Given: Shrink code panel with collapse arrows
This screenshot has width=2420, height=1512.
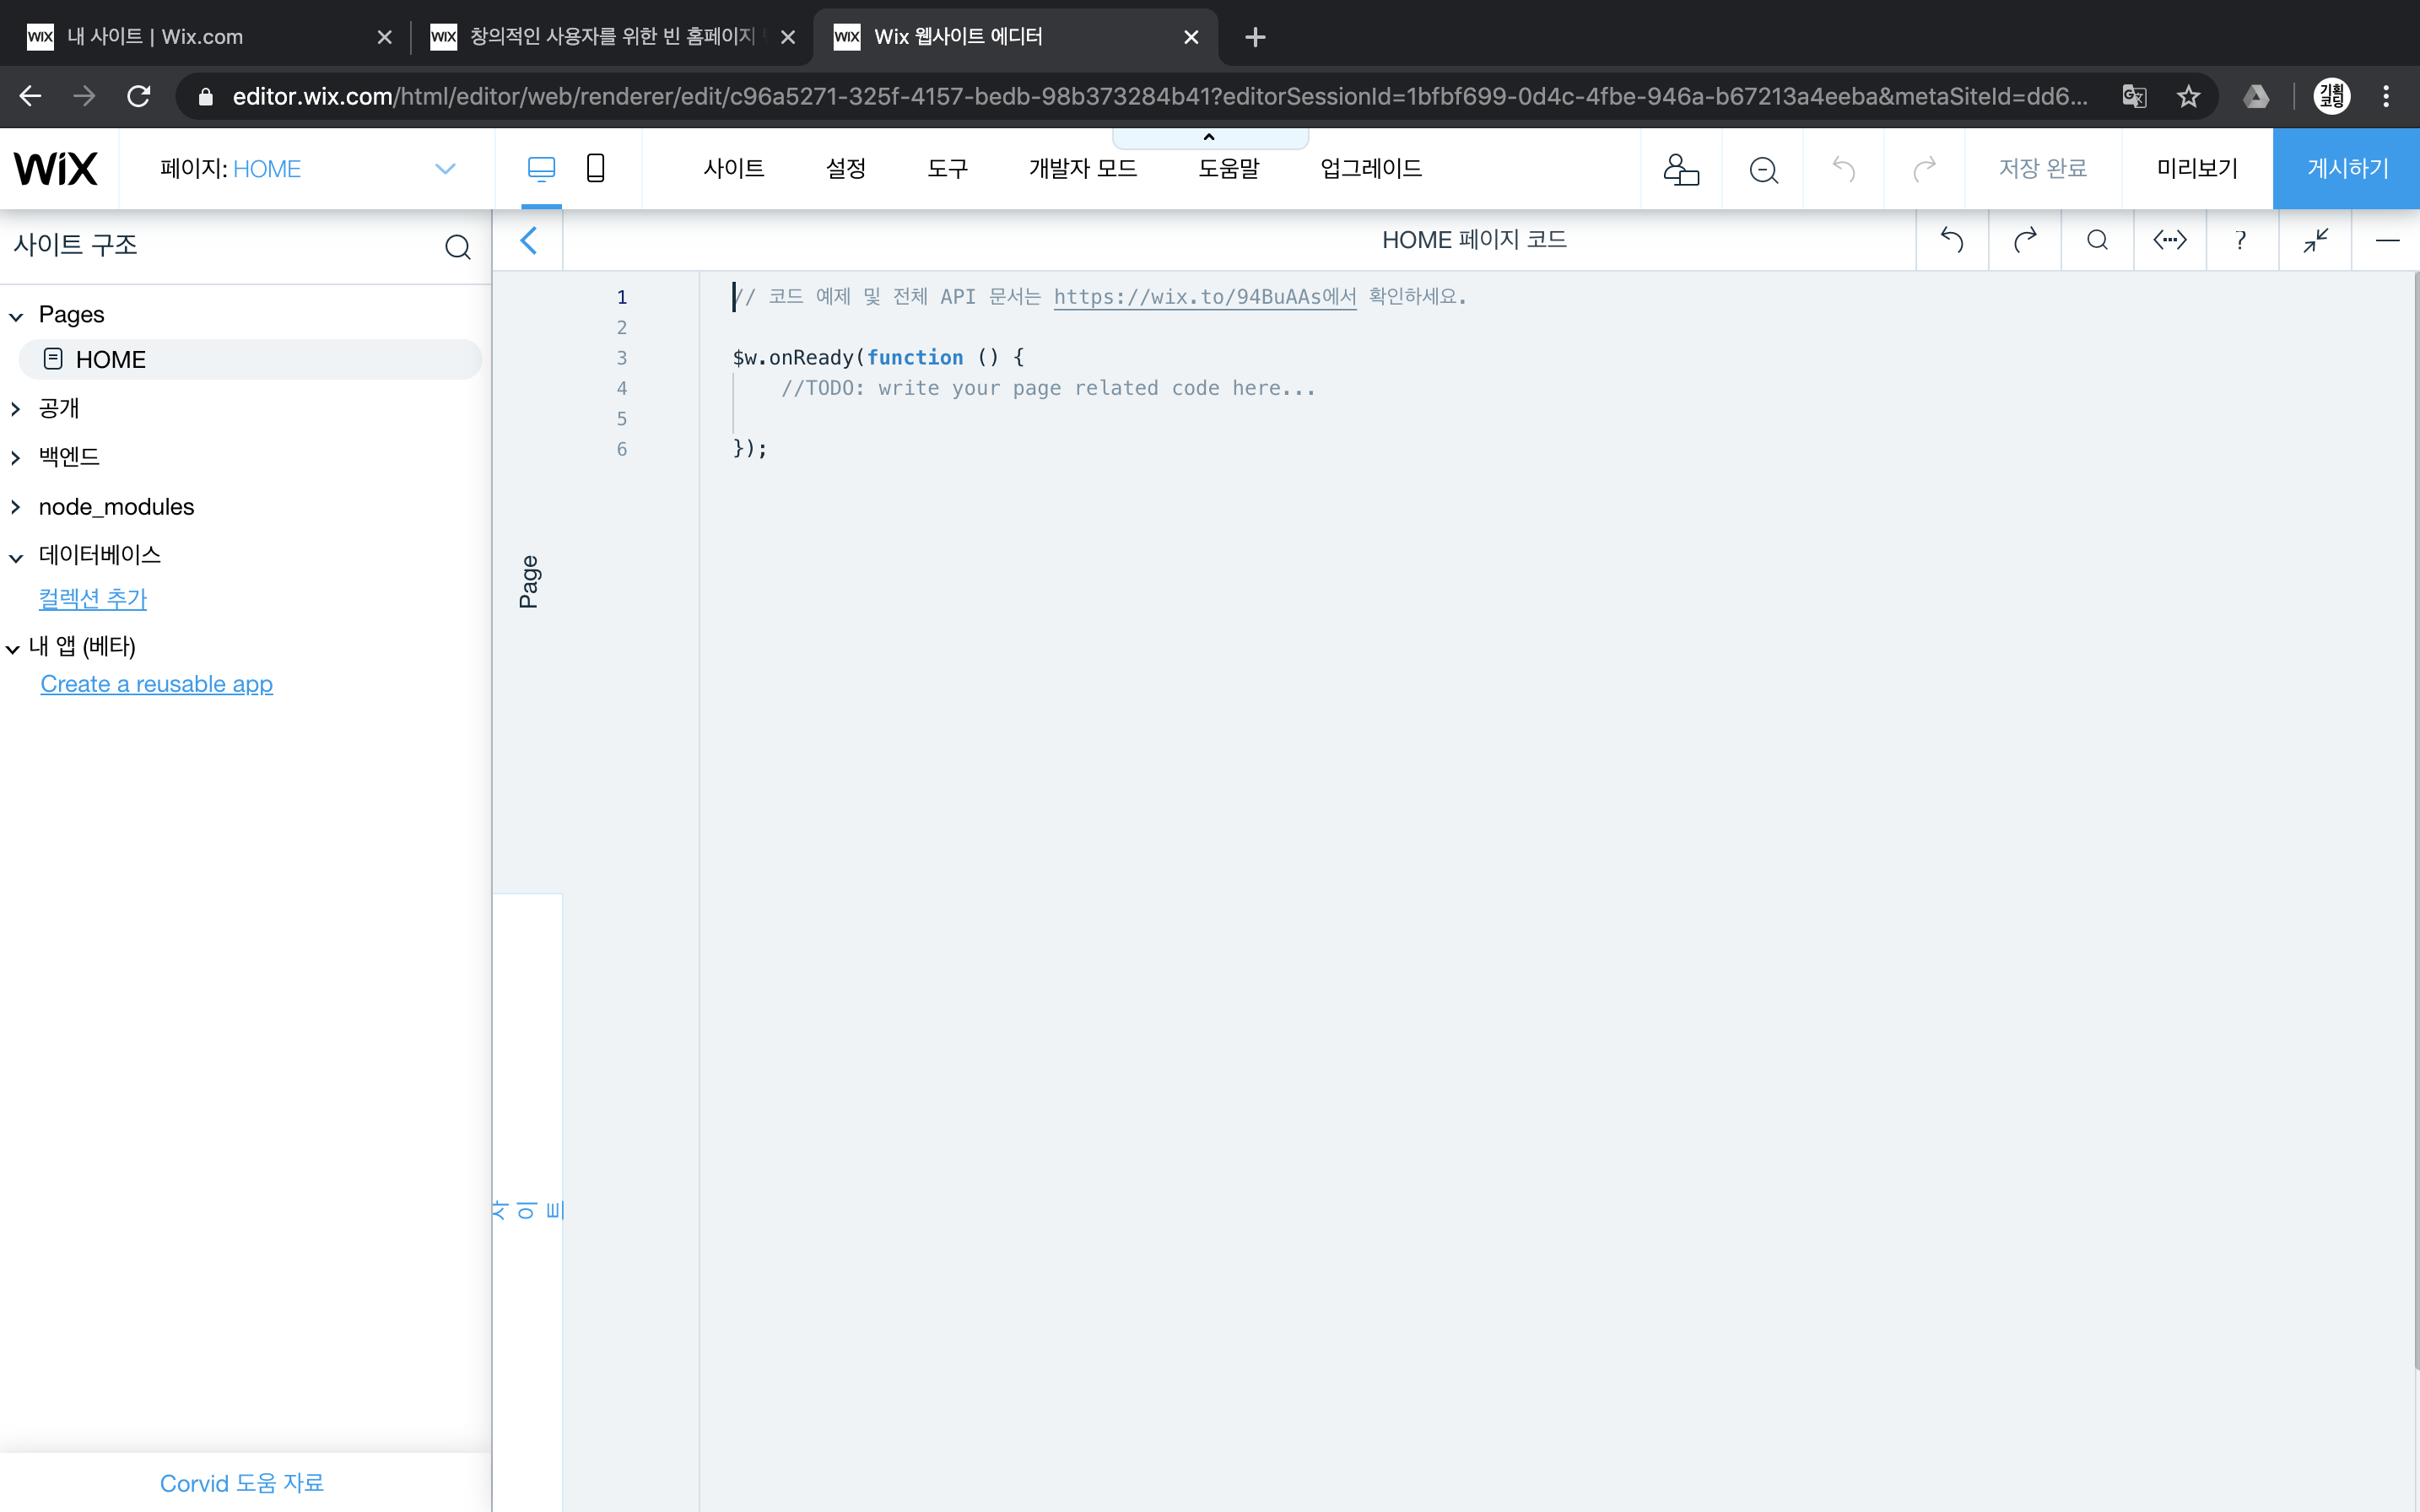Looking at the screenshot, I should pos(2315,240).
